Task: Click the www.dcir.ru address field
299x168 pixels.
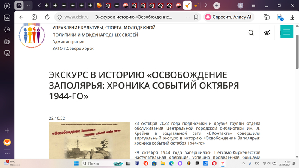Action: (x=76, y=17)
